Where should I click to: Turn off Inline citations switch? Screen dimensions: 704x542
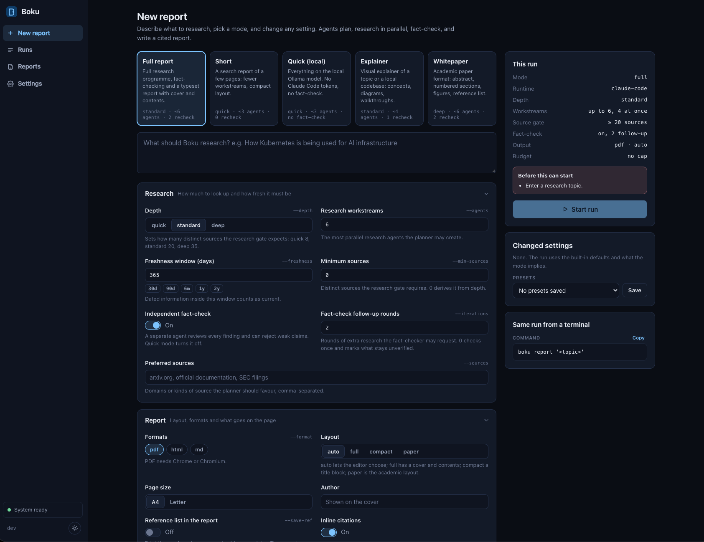(x=329, y=532)
